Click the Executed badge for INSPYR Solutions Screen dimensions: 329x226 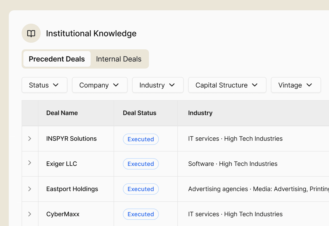[x=141, y=139]
